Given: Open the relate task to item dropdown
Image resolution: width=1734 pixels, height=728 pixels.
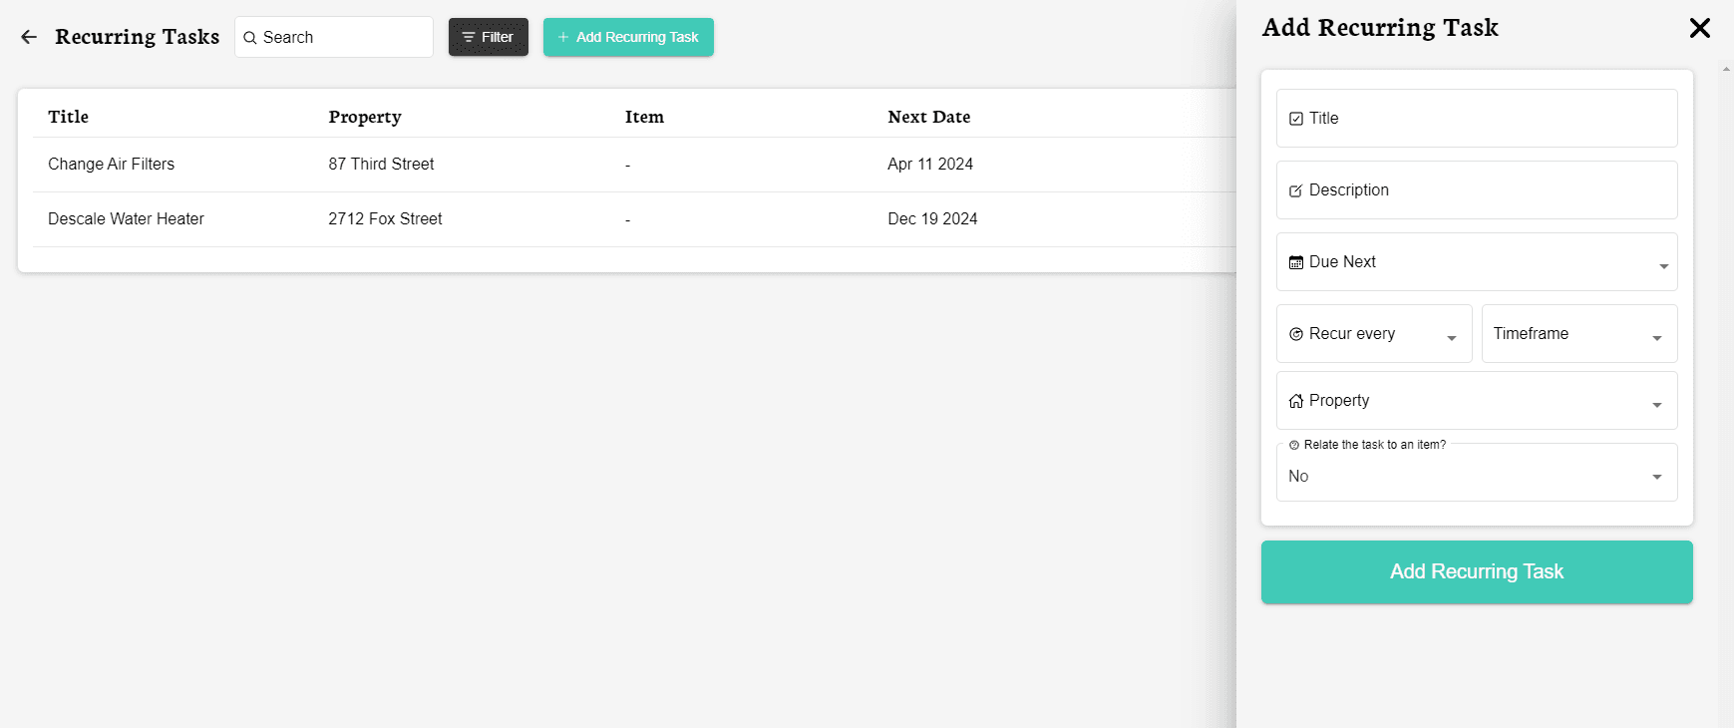Looking at the screenshot, I should tap(1656, 476).
